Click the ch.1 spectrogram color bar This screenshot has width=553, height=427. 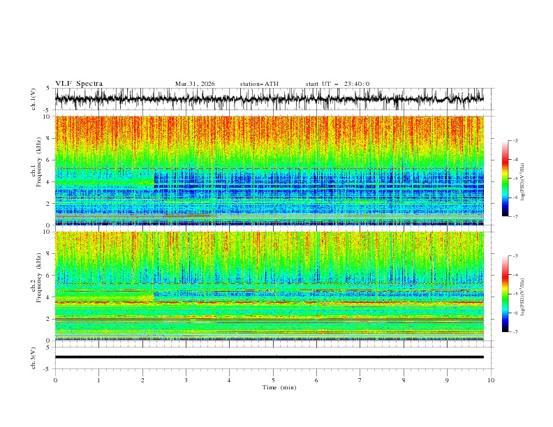505,179
